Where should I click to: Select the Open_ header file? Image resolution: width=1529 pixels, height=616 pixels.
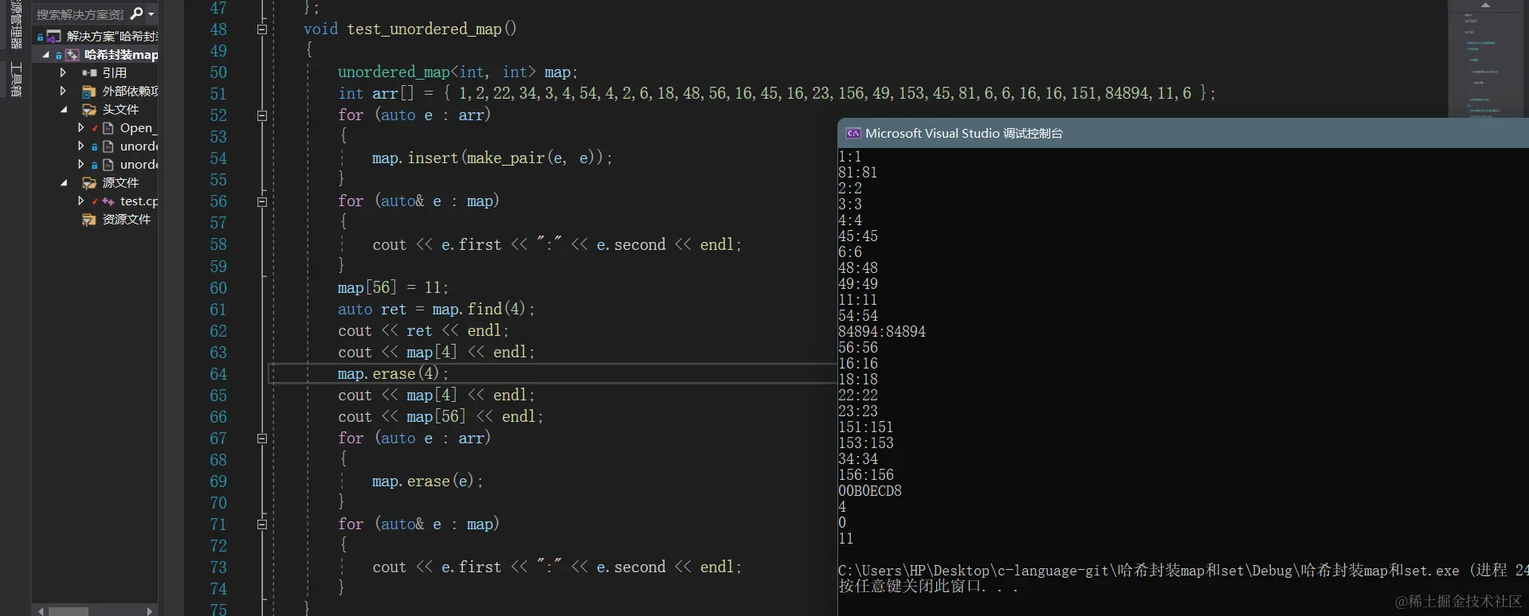139,128
